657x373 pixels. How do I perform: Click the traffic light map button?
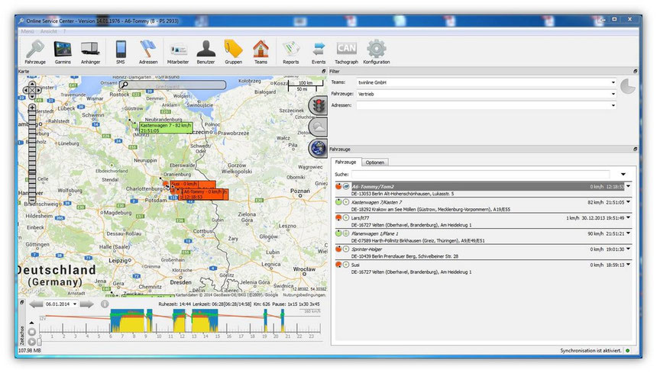click(318, 105)
